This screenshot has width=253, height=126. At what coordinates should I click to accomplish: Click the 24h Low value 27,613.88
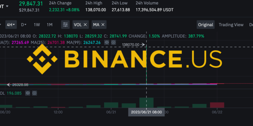(121, 10)
